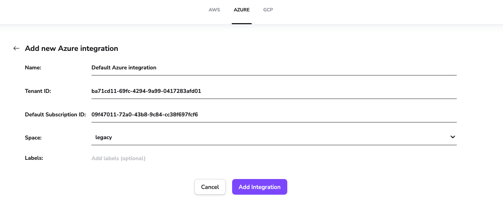Select the 'Name:' label text
503x205 pixels.
pos(33,68)
